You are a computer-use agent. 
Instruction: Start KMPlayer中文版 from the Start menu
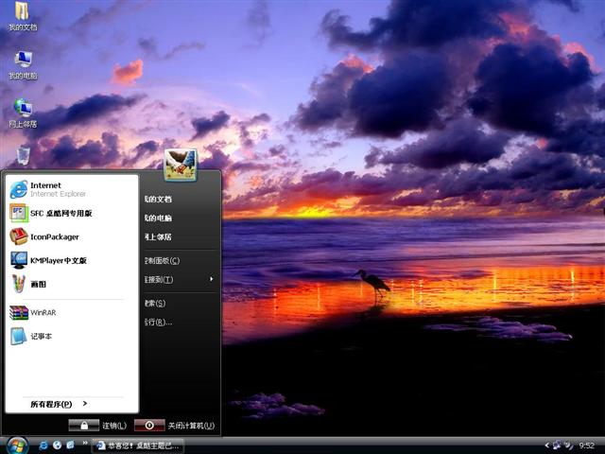tap(72, 260)
